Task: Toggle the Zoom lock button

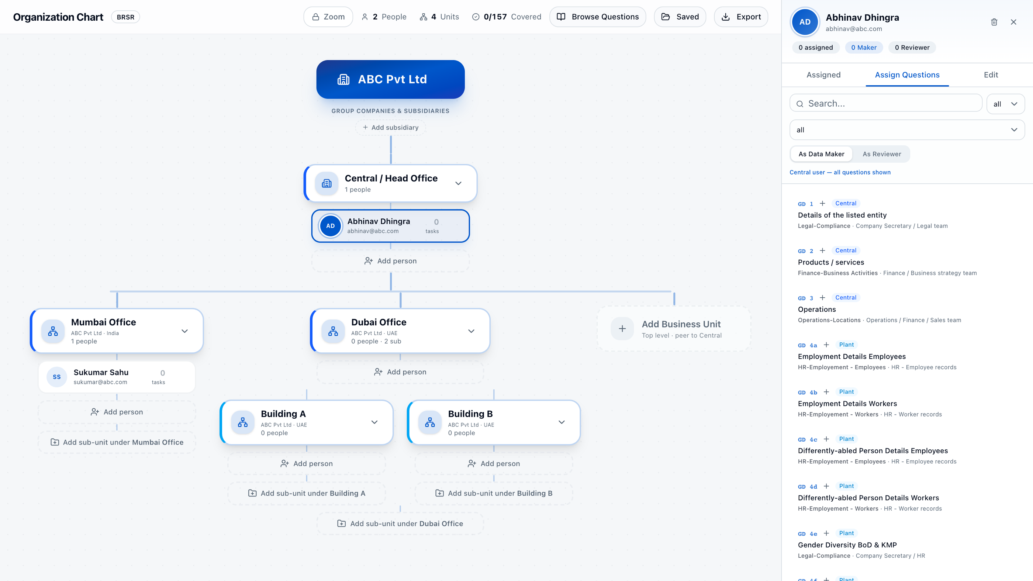Action: pos(328,17)
